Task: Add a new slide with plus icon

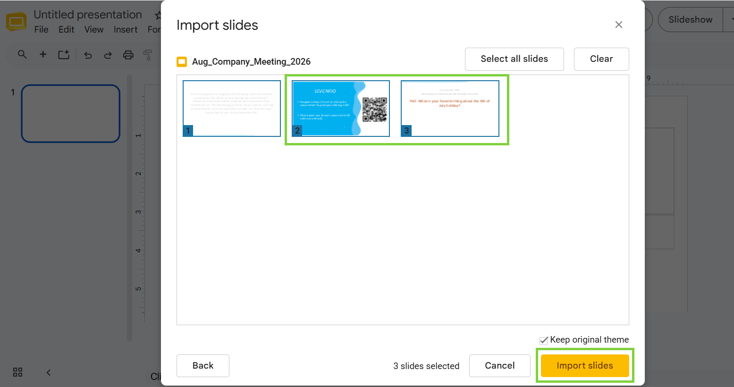Action: 43,54
